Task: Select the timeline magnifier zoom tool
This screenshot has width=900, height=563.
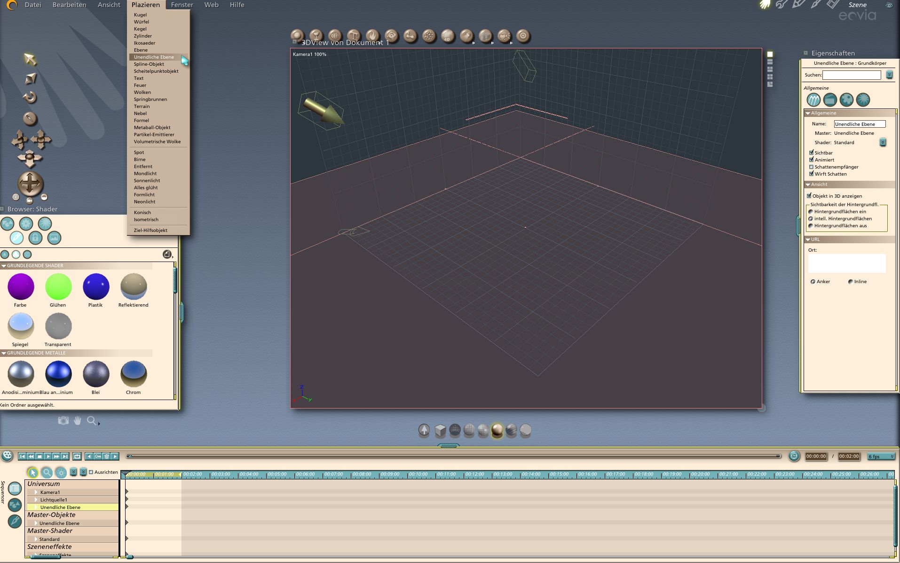Action: click(47, 472)
